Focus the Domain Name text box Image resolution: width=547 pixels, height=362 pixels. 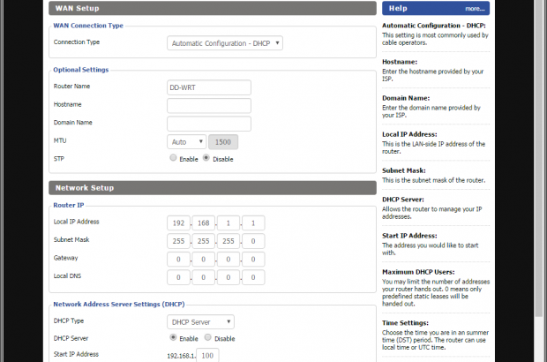pyautogui.click(x=209, y=124)
